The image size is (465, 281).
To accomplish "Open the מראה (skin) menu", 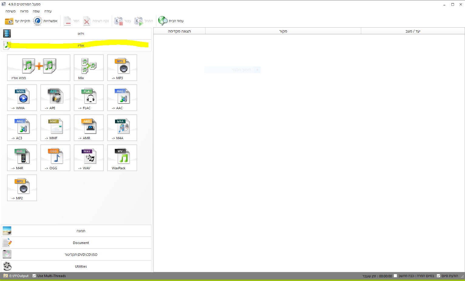I will coord(24,11).
